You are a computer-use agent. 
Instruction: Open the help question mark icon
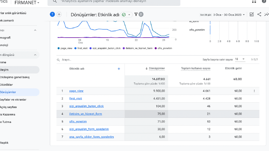point(264,1)
